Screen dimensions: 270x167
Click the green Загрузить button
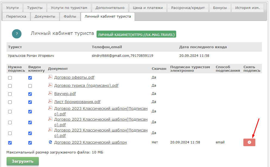coord(23,161)
